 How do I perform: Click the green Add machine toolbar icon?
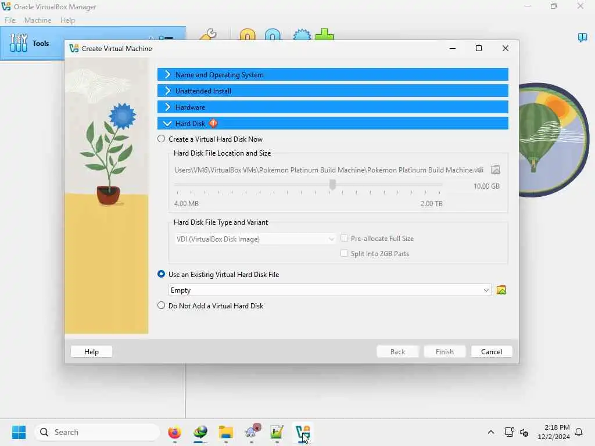[x=324, y=34]
